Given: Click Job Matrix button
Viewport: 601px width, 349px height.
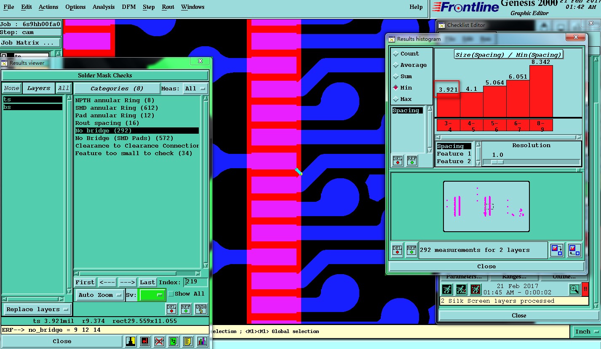Looking at the screenshot, I should point(31,43).
